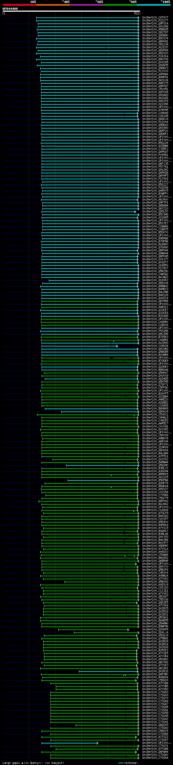
Task: Select hit label UniRef100_Q7SF71
Action: (x=155, y=385)
